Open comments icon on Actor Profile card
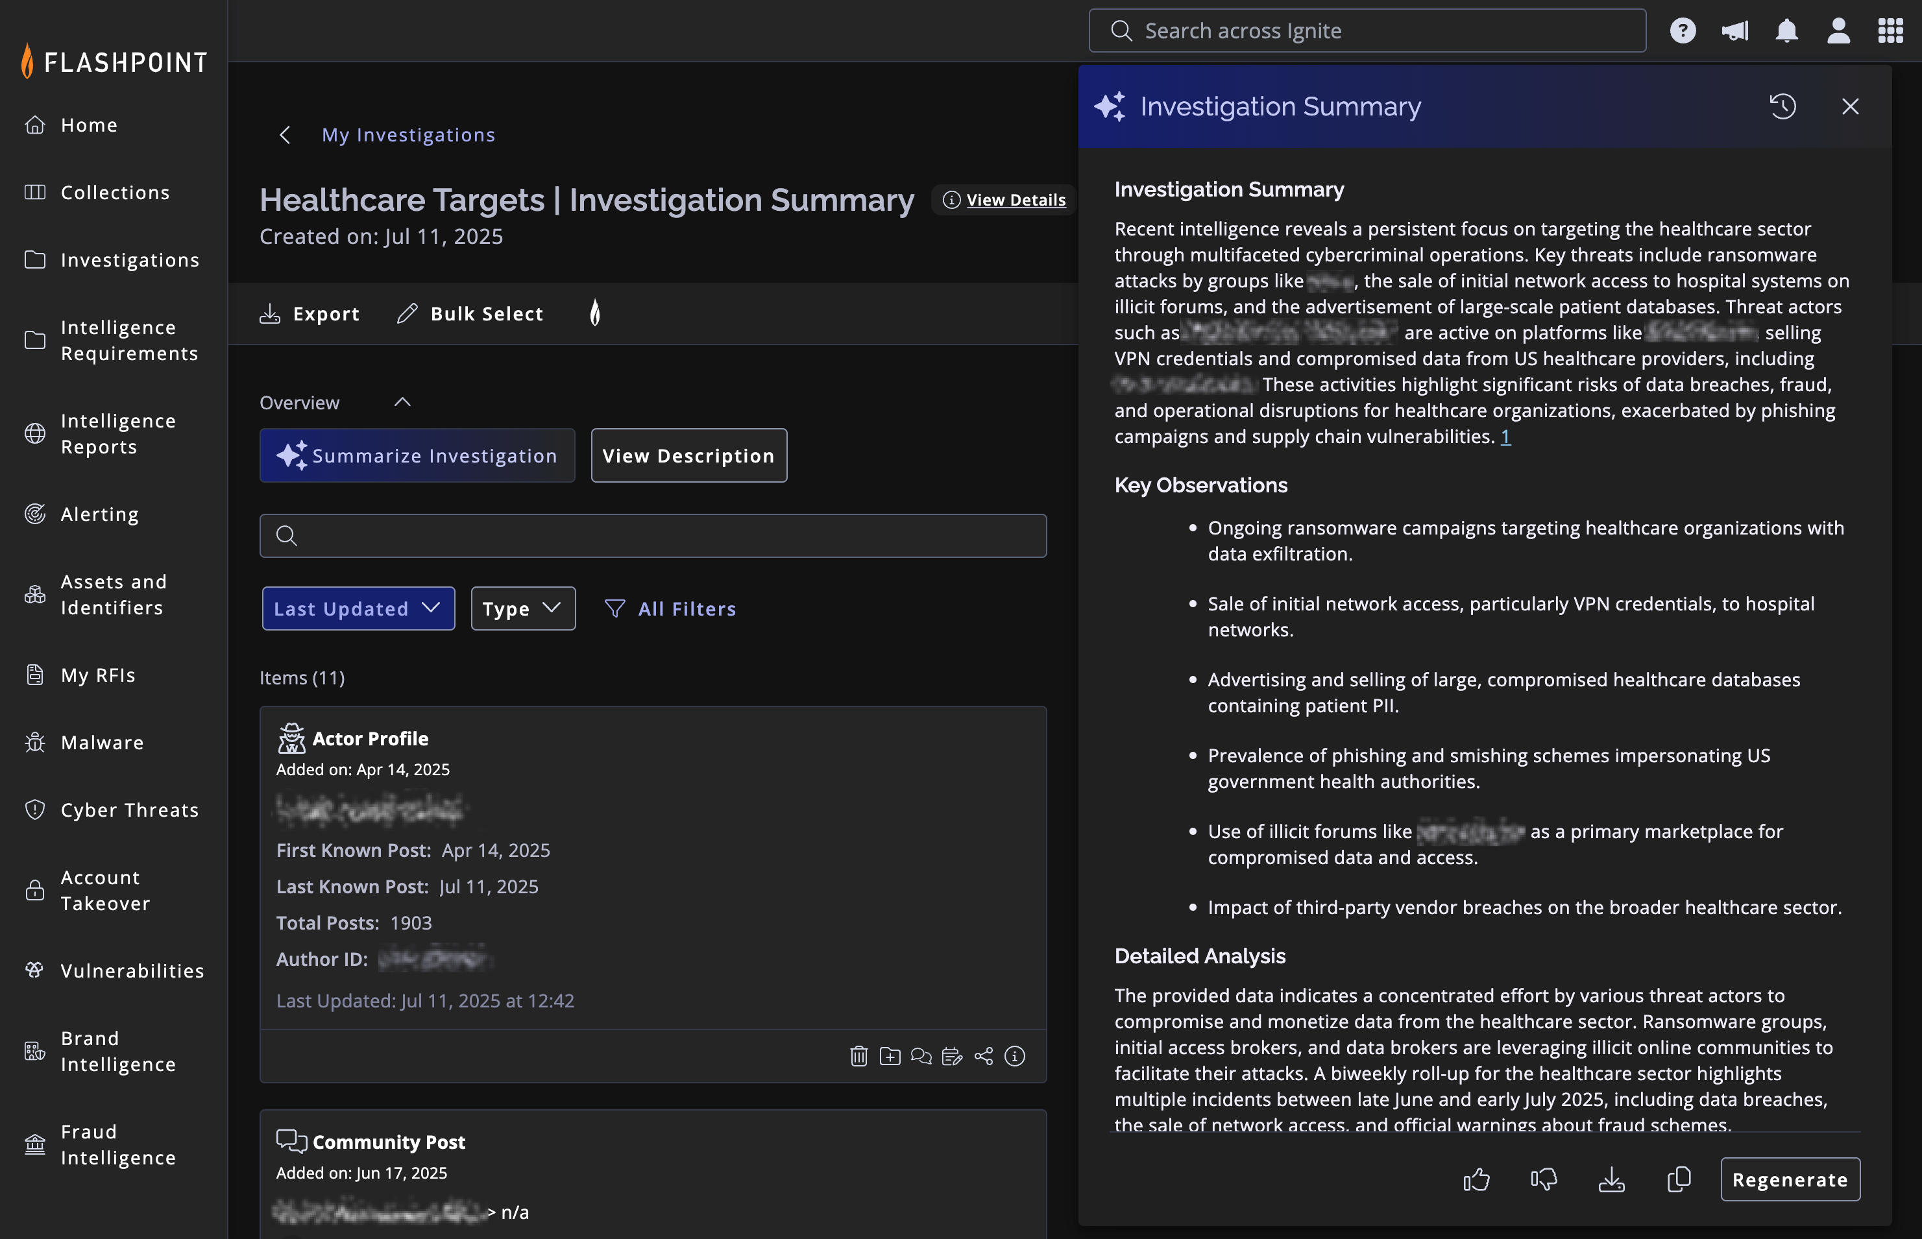The height and width of the screenshot is (1239, 1922). (x=921, y=1055)
